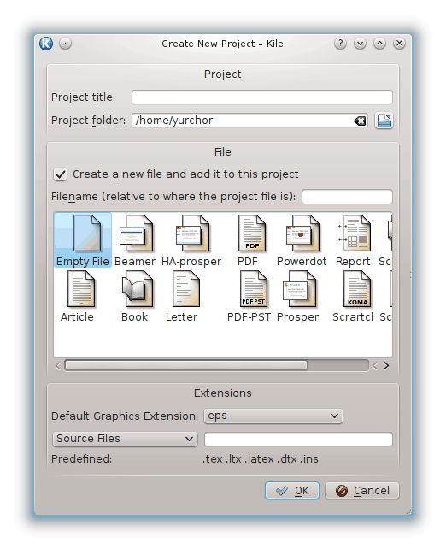Viewport: 446px width, 549px height.
Task: Pick the HA-prosper template
Action: pyautogui.click(x=191, y=240)
